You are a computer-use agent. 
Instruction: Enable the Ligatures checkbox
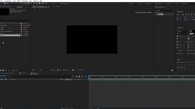click(178, 54)
